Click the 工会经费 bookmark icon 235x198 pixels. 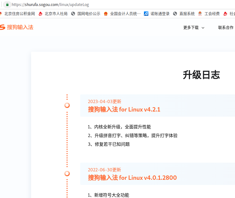pos(200,14)
